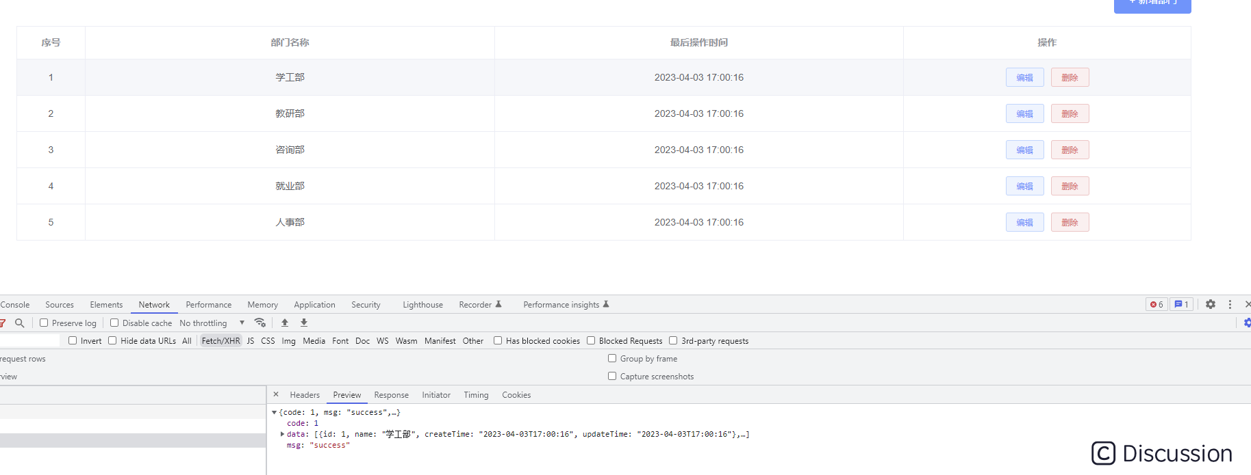Show the Initiator tab
Screen dimensions: 1251x475
(436, 395)
